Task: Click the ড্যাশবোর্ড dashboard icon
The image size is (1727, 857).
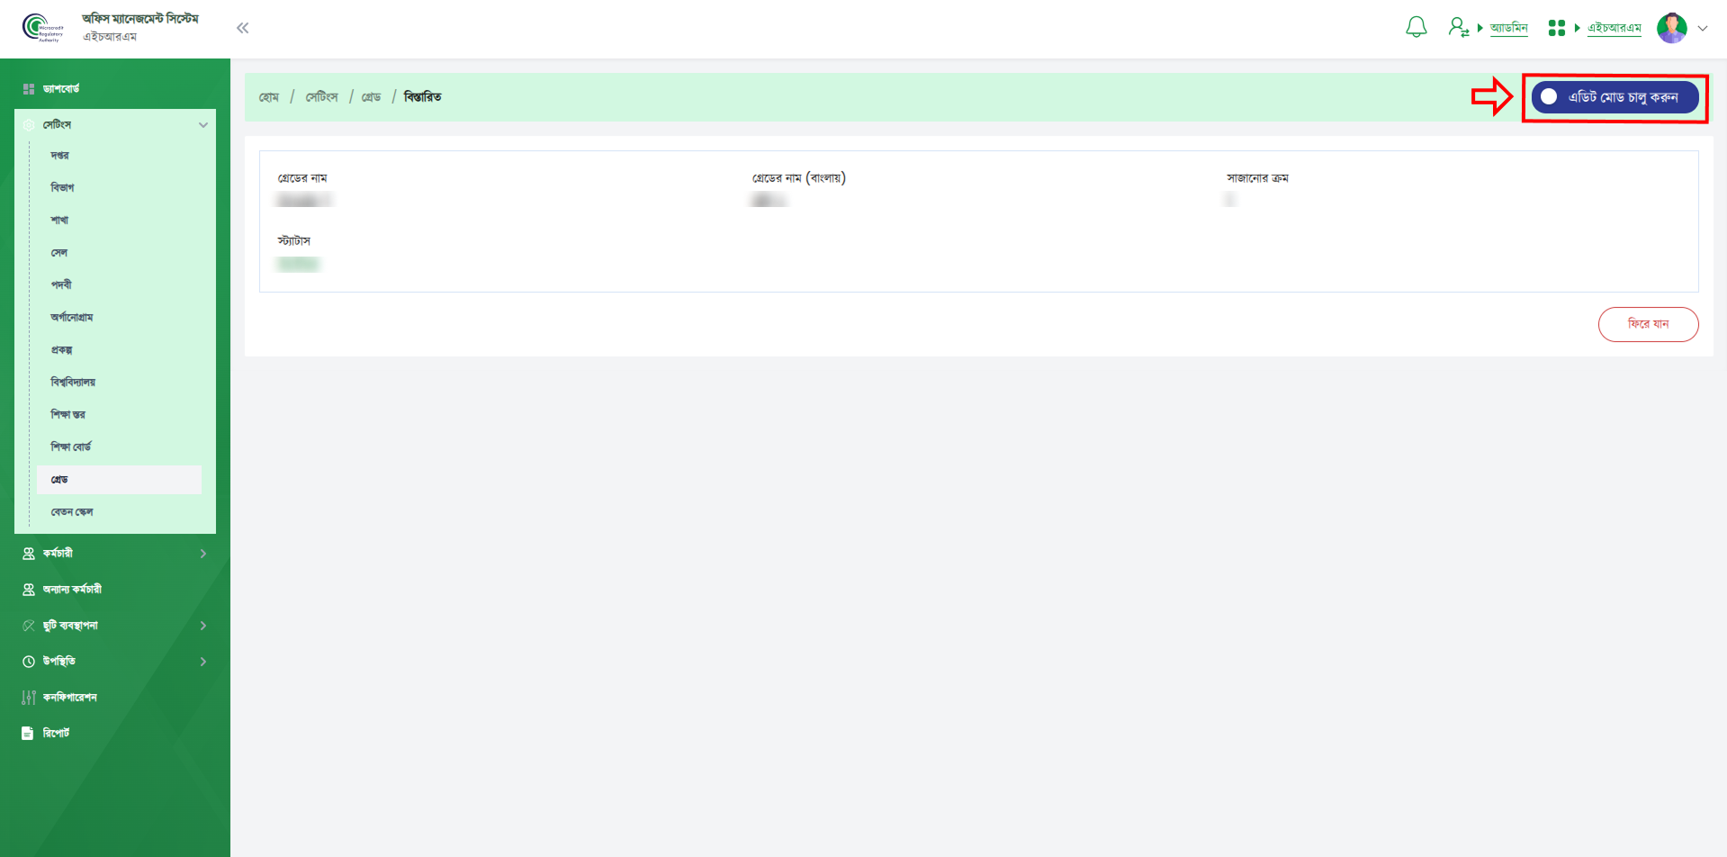Action: click(29, 89)
